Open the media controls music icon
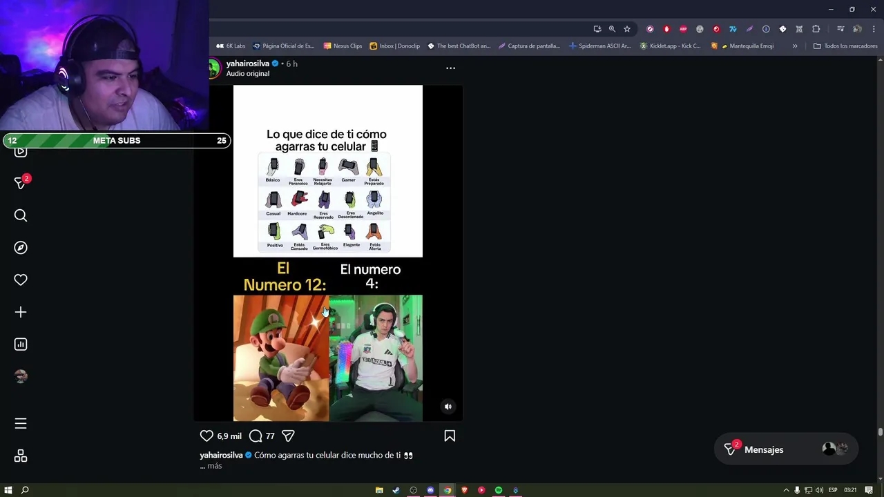 840,29
